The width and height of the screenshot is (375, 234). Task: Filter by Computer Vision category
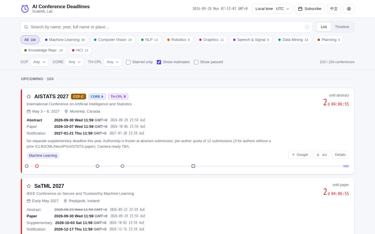[113, 40]
